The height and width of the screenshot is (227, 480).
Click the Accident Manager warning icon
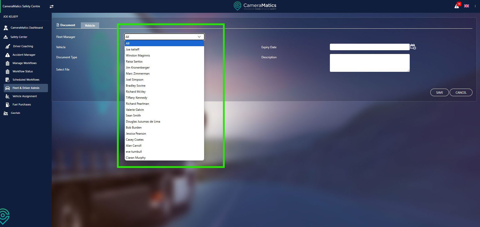coord(8,55)
